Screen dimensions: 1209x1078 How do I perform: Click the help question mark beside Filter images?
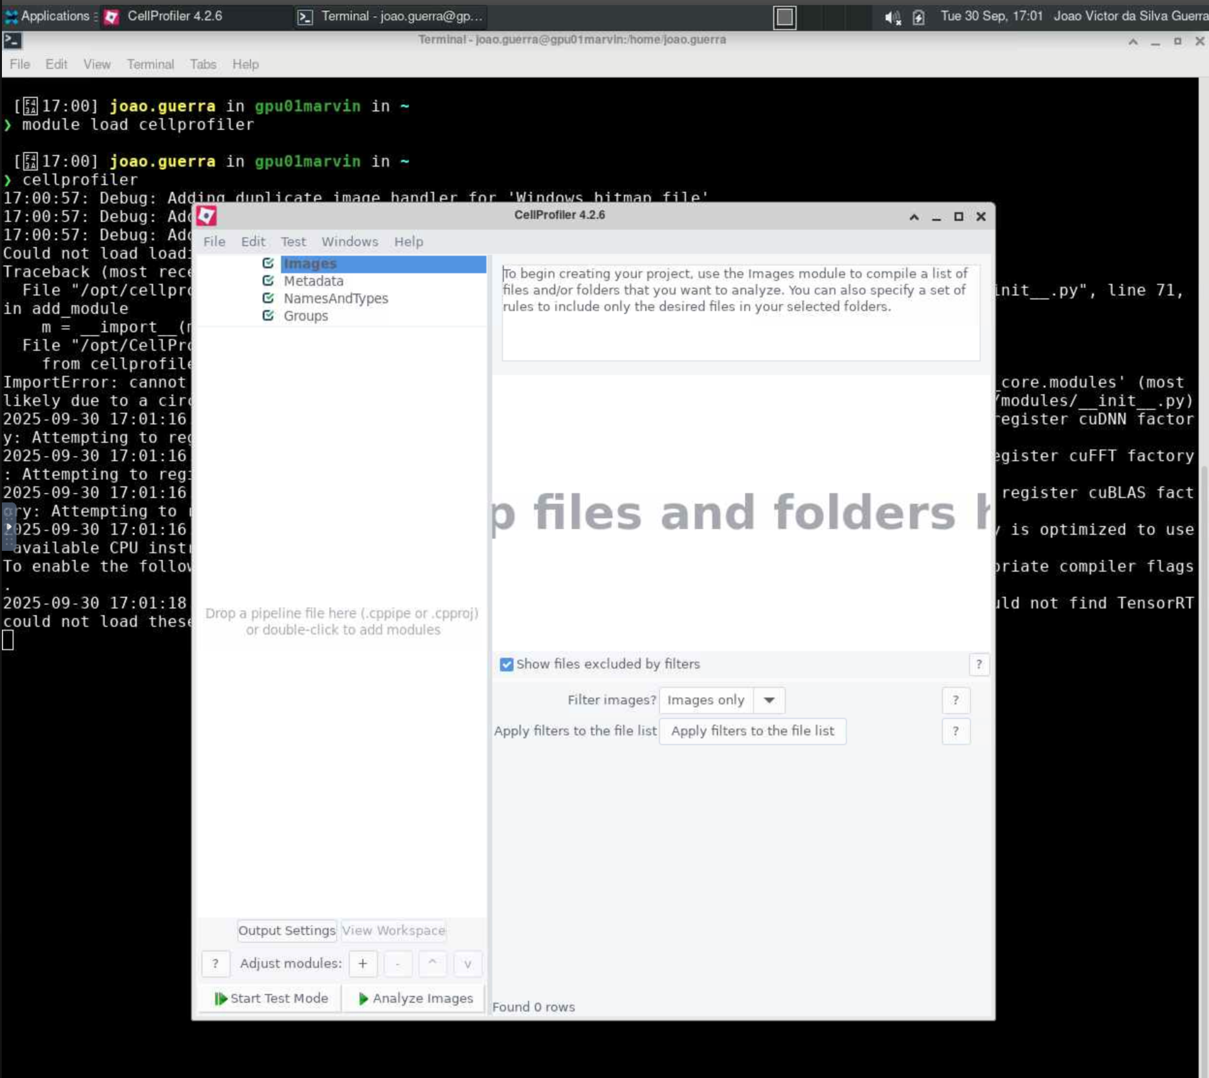(956, 700)
